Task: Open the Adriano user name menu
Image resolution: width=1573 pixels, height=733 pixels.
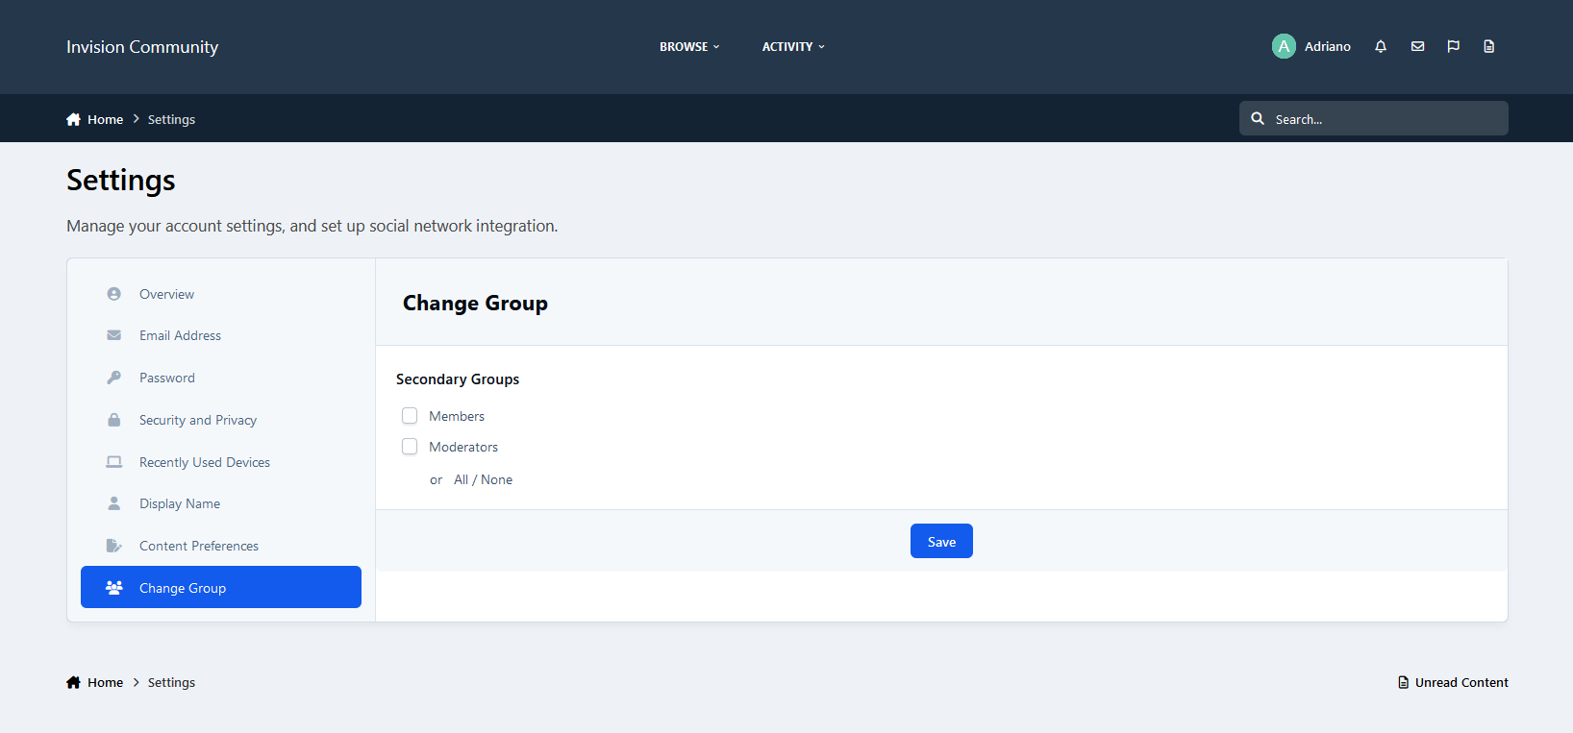Action: [1327, 46]
